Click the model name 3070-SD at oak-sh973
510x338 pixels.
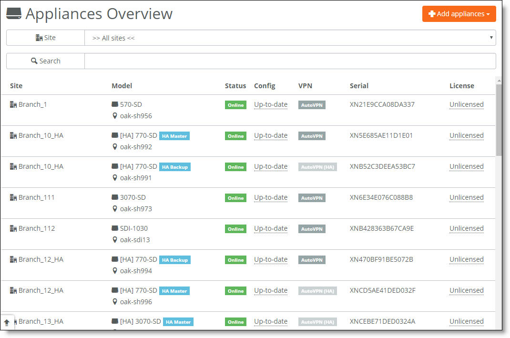(x=133, y=197)
